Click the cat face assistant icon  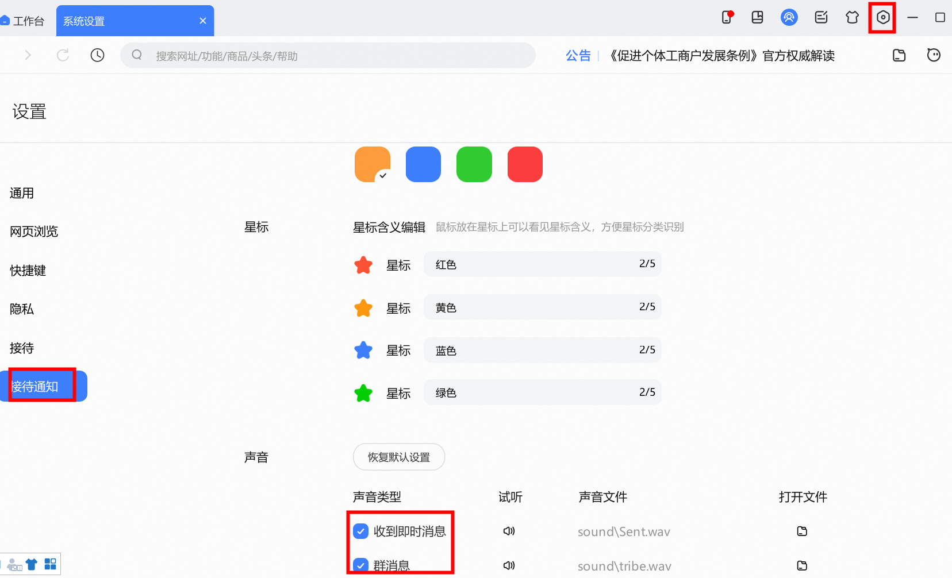pyautogui.click(x=934, y=55)
